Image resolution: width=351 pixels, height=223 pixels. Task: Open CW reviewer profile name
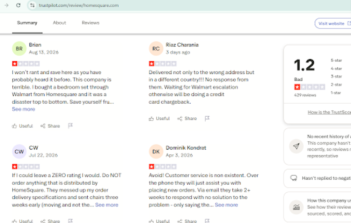(33, 148)
